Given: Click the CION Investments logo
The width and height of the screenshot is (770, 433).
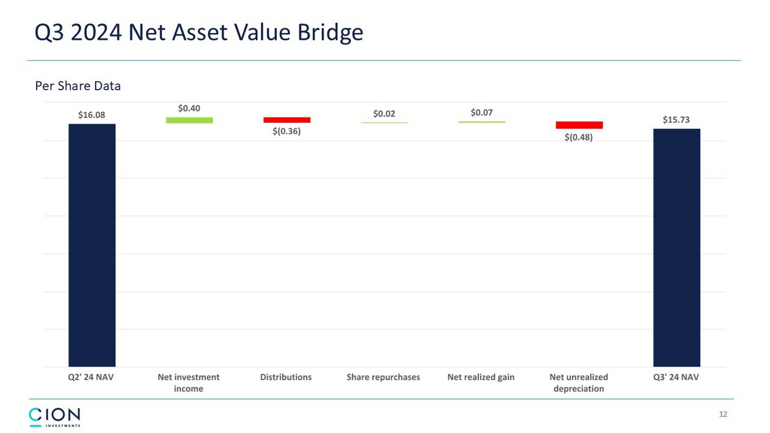Looking at the screenshot, I should (x=54, y=417).
